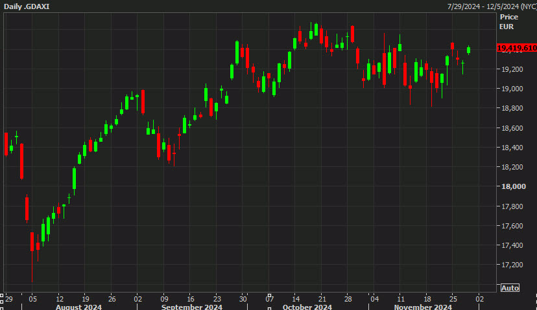Click the 18,600 price axis label

[x=512, y=128]
